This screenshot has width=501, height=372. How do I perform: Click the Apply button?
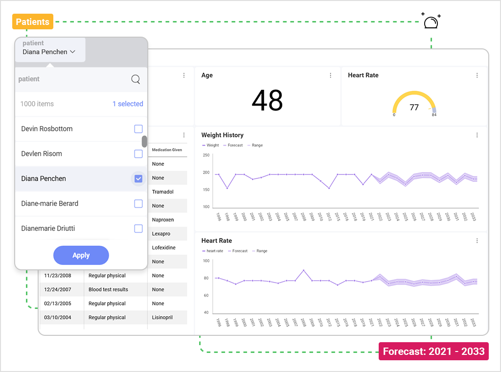(x=81, y=255)
